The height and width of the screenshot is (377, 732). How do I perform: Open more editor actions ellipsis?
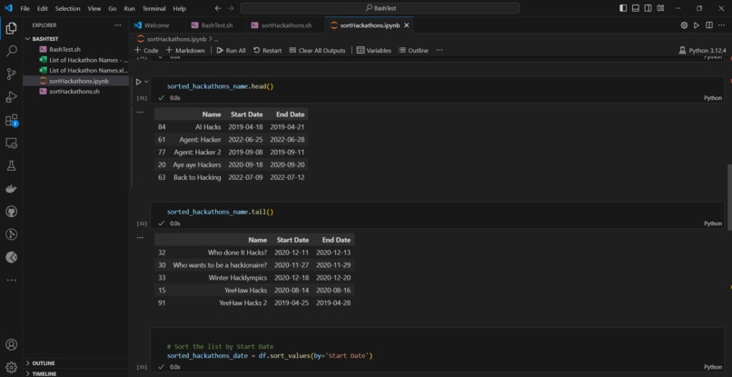coord(721,25)
